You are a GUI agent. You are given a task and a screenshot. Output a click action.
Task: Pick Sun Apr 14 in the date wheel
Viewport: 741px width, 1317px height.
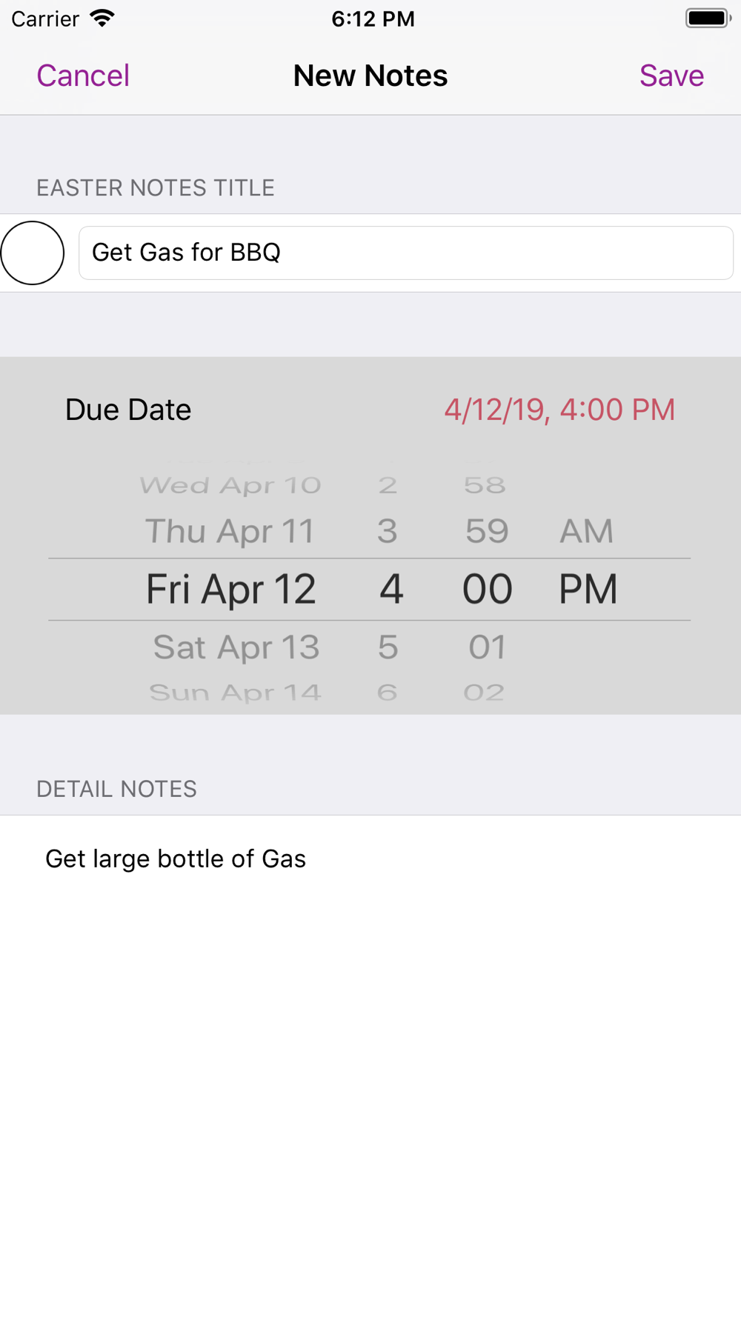point(235,693)
